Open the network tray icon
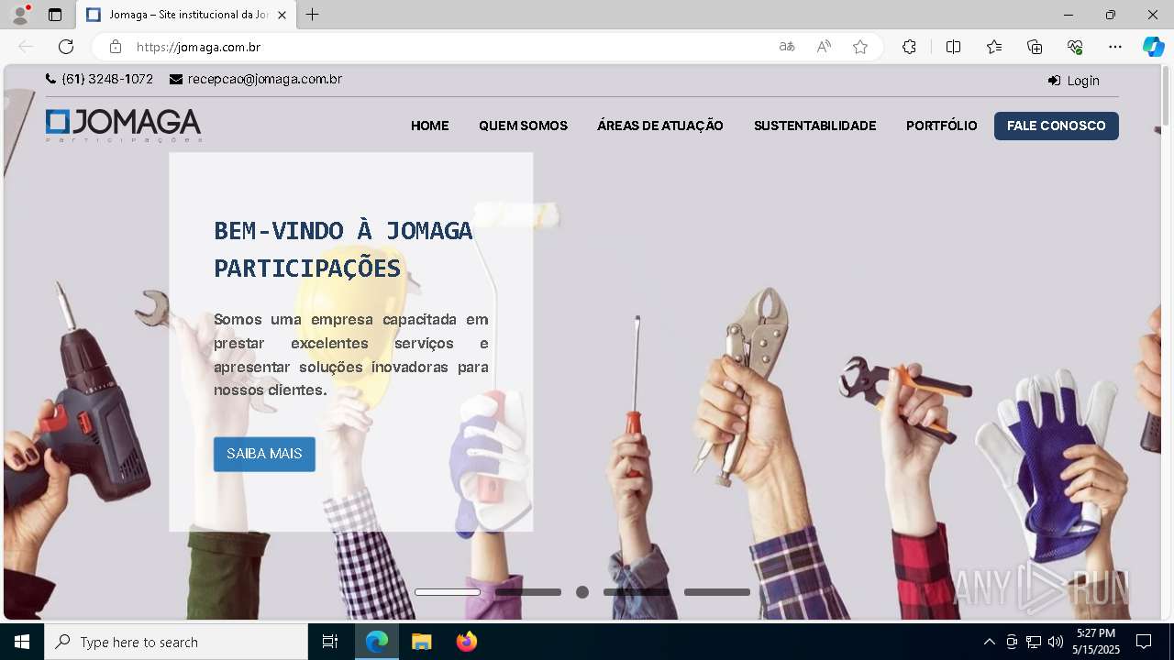This screenshot has width=1174, height=660. tap(1034, 642)
